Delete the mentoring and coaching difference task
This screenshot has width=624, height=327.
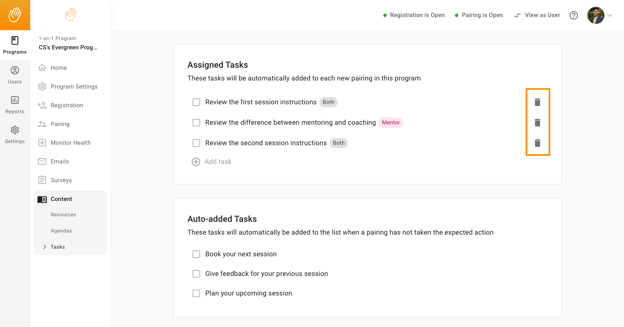[538, 123]
